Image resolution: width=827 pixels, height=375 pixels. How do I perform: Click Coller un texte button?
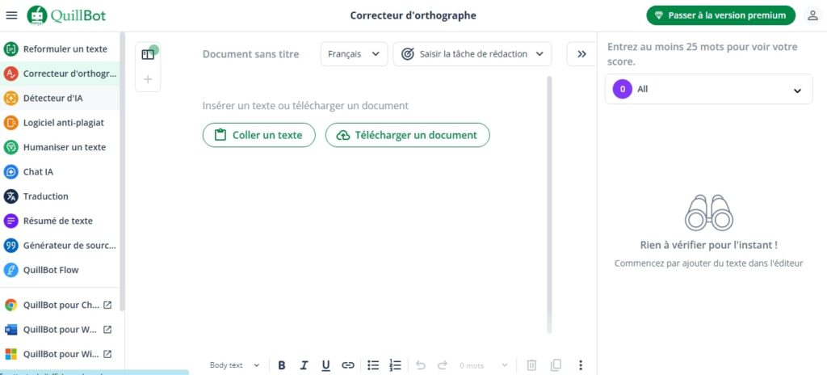(x=259, y=135)
